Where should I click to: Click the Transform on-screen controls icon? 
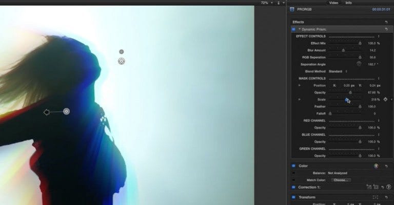coord(376,197)
